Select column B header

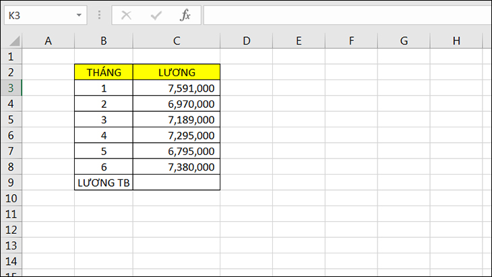[104, 41]
